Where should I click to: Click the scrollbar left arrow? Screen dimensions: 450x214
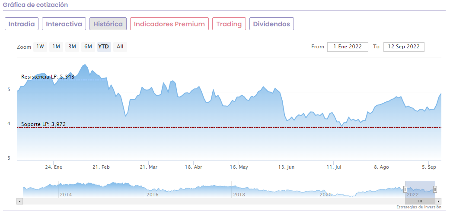point(19,201)
